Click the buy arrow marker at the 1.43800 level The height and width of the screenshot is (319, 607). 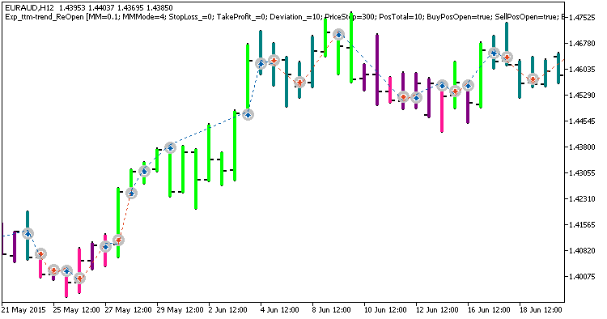pos(170,147)
